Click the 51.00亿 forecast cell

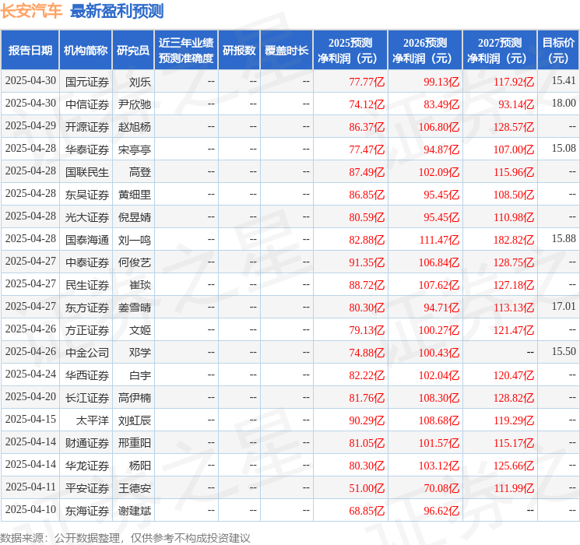(x=366, y=487)
